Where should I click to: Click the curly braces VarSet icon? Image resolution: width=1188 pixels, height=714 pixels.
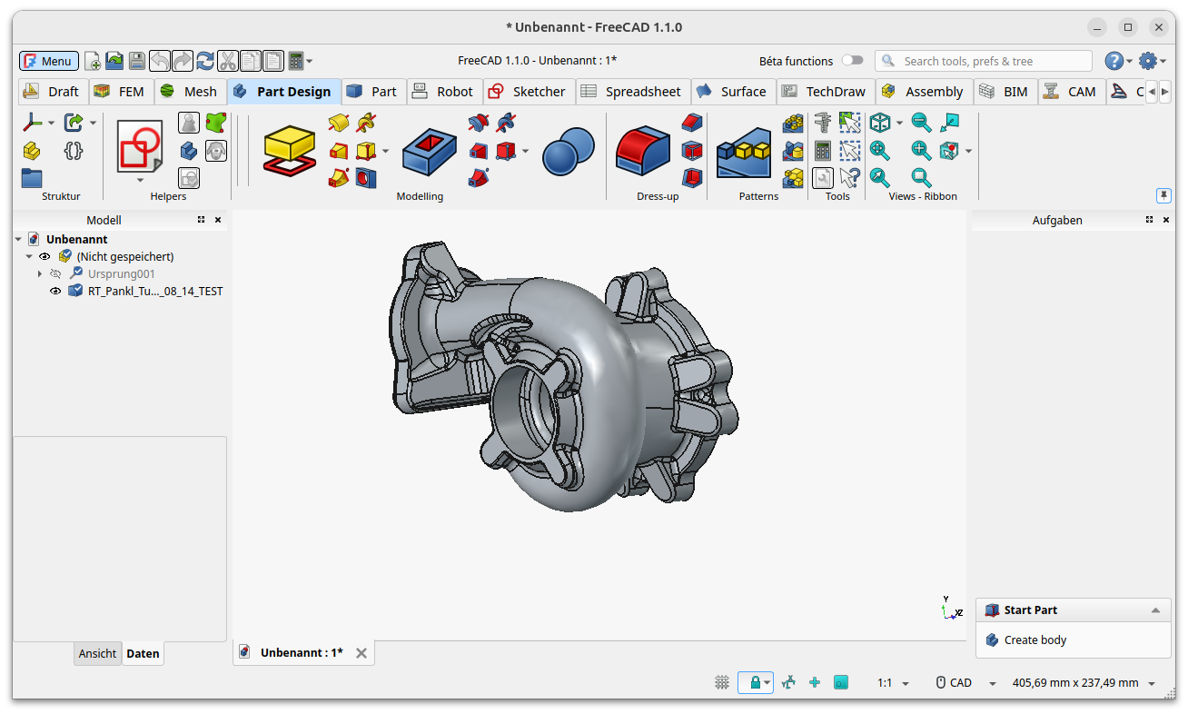(74, 150)
